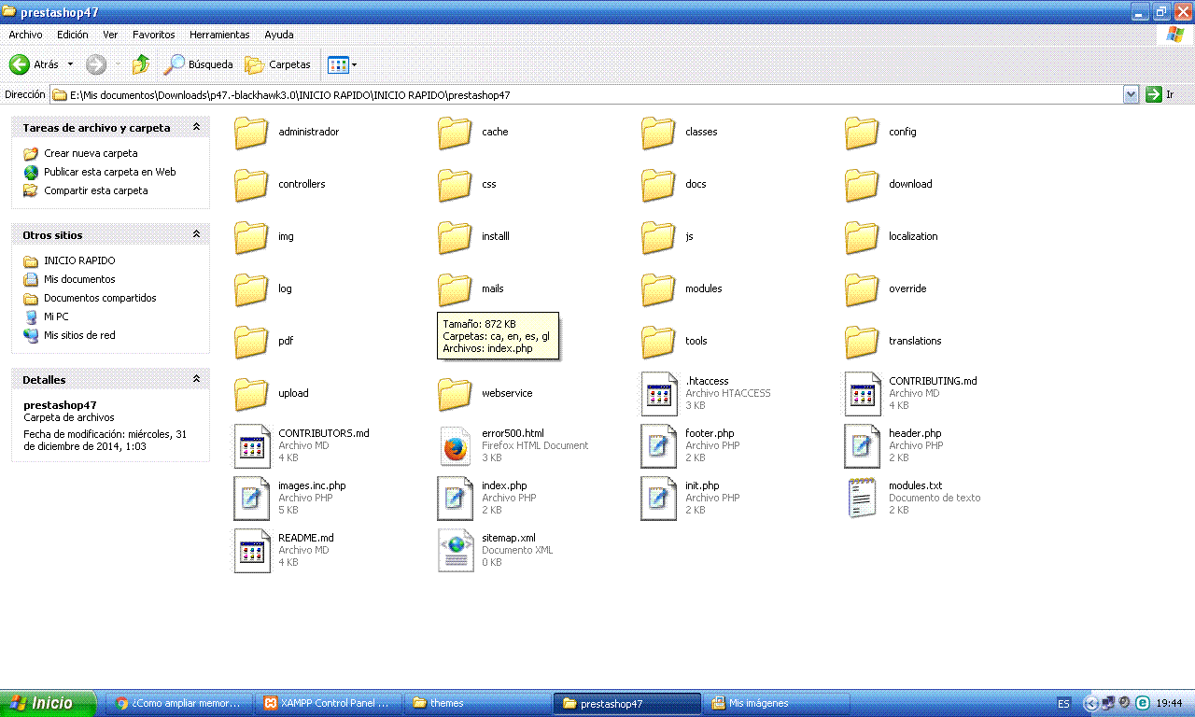Open the address bar dropdown arrow
Image resolution: width=1195 pixels, height=717 pixels.
pyautogui.click(x=1131, y=94)
